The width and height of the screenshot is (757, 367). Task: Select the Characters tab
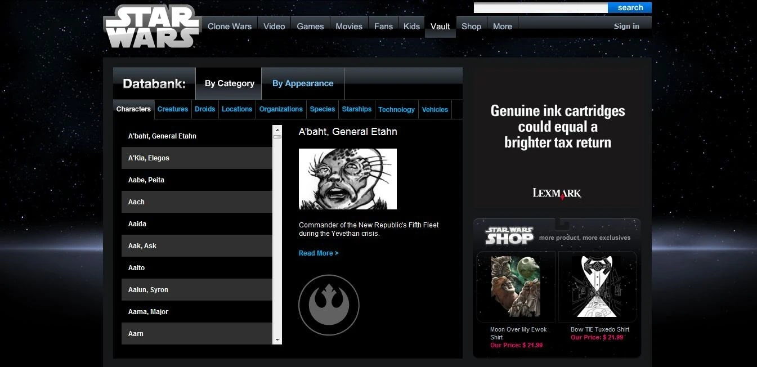point(133,109)
